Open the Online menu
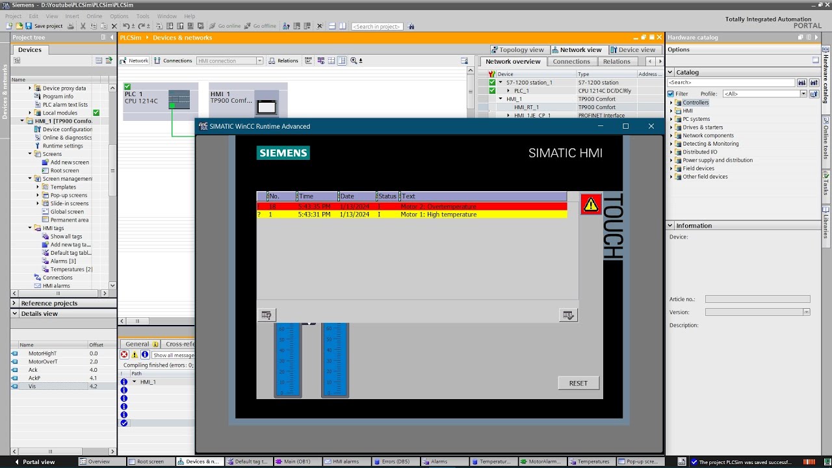Viewport: 832px width, 468px height. click(x=94, y=16)
